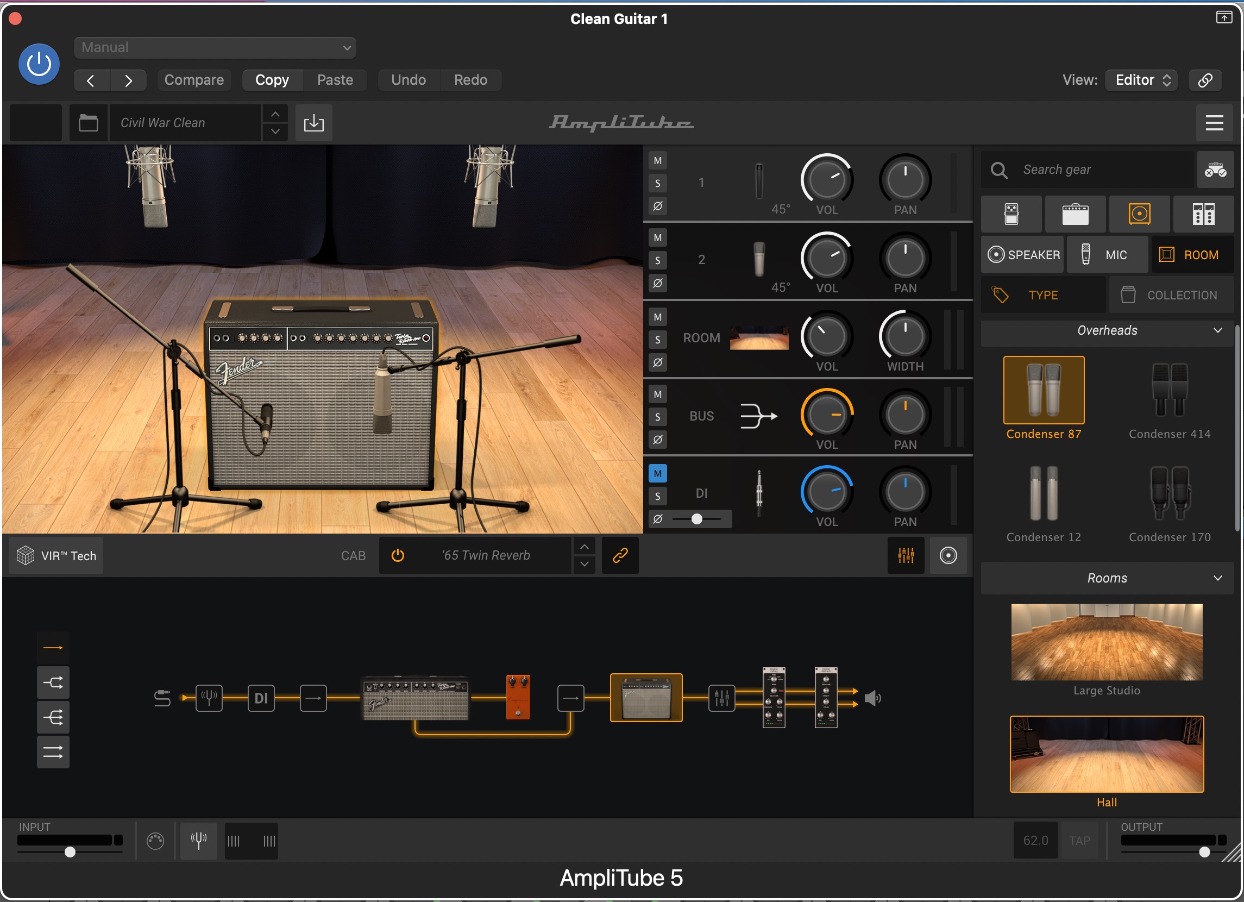
Task: Select the second rack unit in chain
Action: tap(826, 697)
